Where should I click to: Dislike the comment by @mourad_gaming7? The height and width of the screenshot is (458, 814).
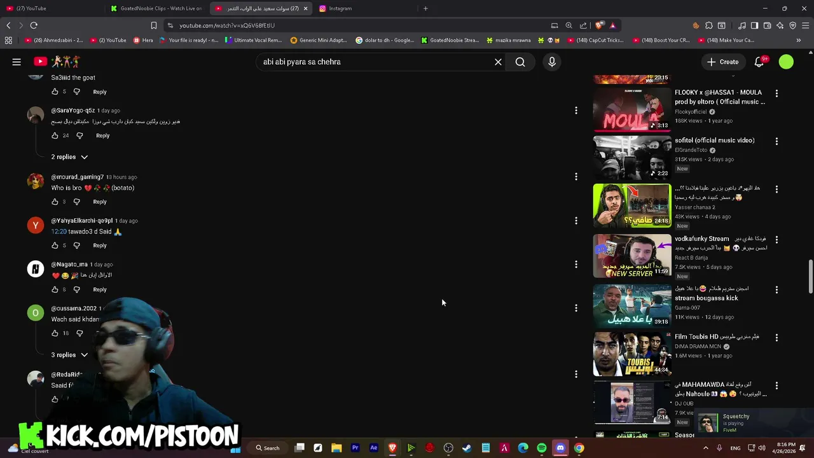[76, 202]
